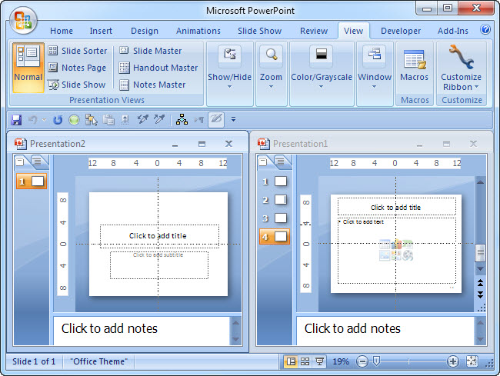Open the Animations ribbon tab

pos(198,31)
